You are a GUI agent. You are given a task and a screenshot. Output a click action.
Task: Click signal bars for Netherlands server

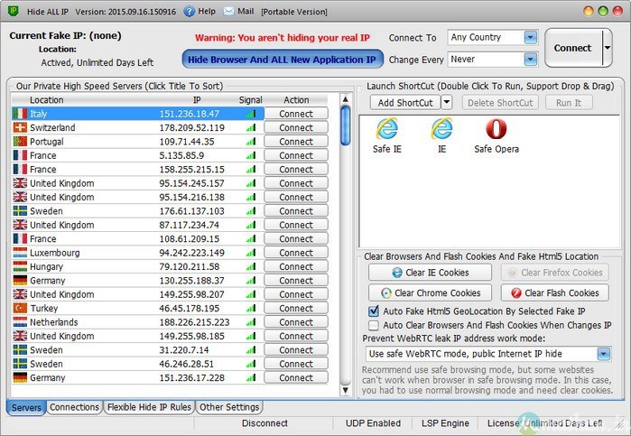(x=251, y=322)
